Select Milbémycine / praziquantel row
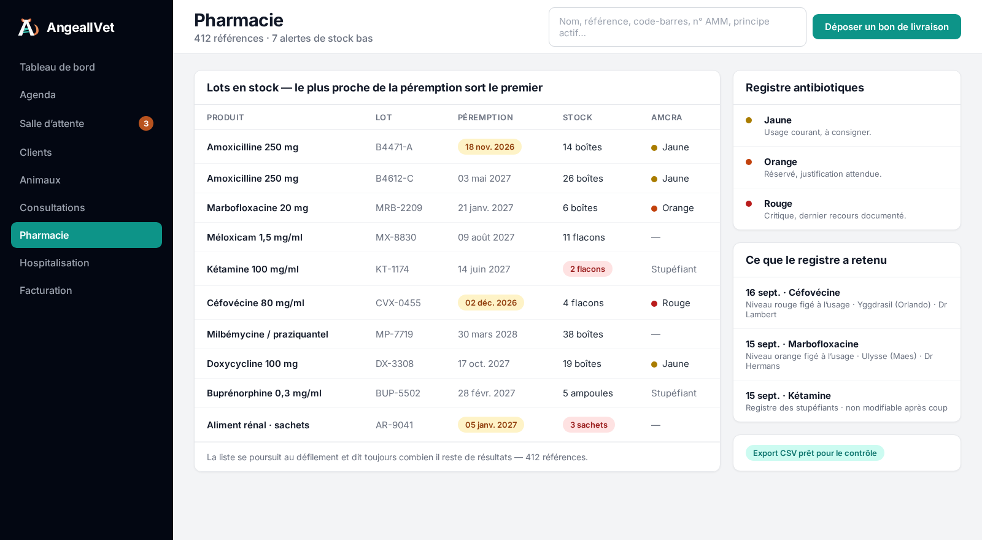This screenshot has width=982, height=540. 457,334
